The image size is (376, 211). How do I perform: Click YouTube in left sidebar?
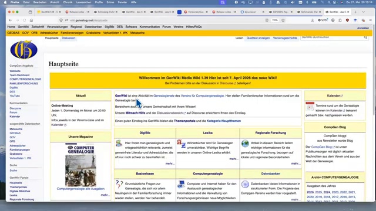15,96
